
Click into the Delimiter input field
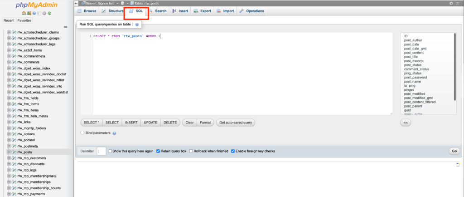[x=101, y=151]
